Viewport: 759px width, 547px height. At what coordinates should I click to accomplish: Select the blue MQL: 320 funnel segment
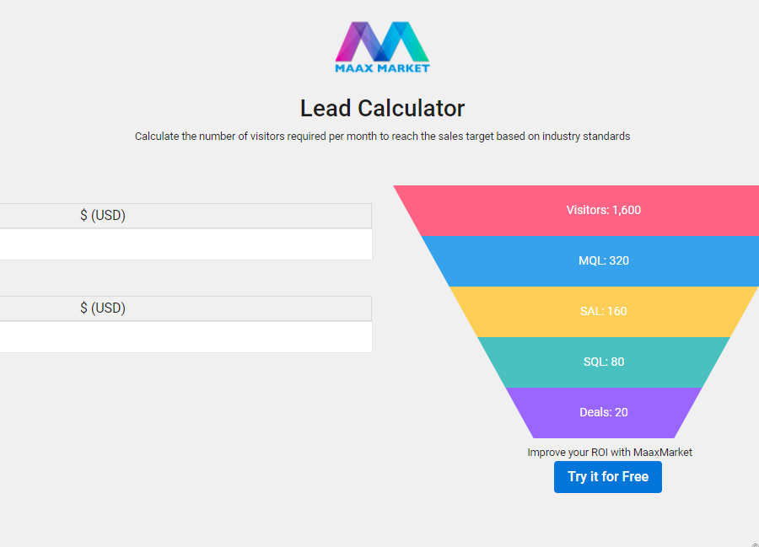coord(603,260)
